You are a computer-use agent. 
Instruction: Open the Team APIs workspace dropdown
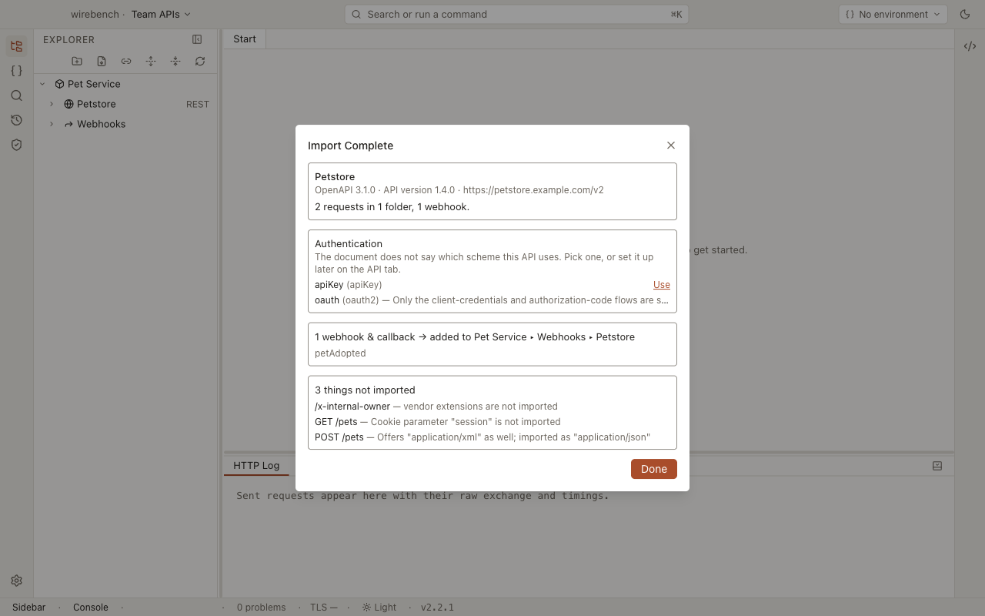click(x=161, y=14)
